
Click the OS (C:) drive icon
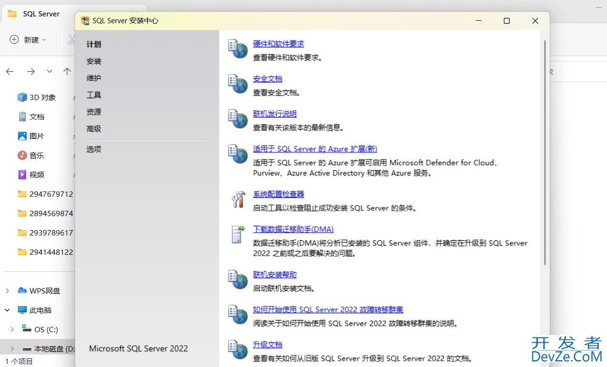tap(27, 329)
